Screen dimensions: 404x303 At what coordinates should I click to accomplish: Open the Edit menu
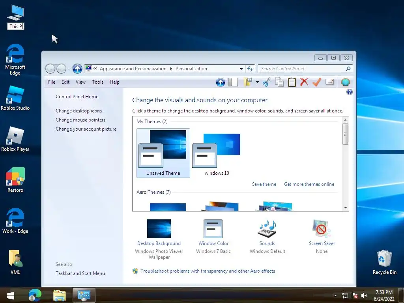(x=65, y=82)
